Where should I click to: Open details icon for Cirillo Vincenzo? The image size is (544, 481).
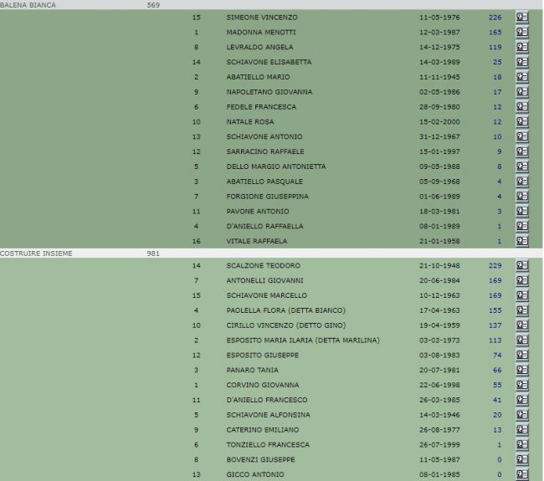(x=522, y=325)
